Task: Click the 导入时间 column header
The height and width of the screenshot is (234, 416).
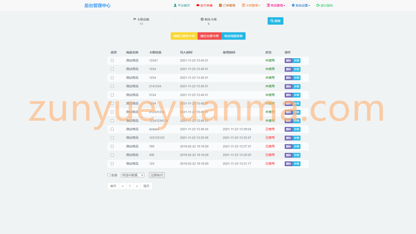Action: point(186,52)
